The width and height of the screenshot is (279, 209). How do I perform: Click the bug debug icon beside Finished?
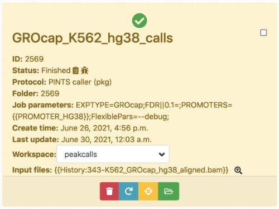pos(85,71)
